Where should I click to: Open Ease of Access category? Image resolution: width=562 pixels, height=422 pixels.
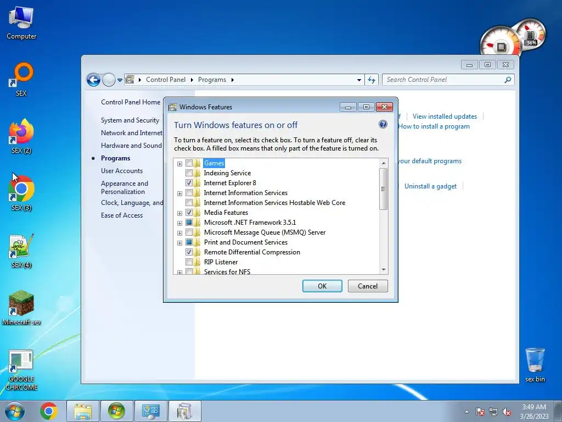pyautogui.click(x=122, y=215)
